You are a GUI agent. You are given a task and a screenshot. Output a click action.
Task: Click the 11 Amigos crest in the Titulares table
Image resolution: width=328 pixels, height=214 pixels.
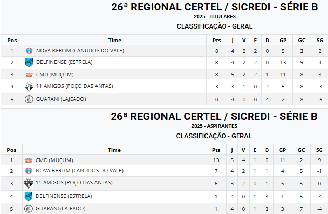coord(29,87)
